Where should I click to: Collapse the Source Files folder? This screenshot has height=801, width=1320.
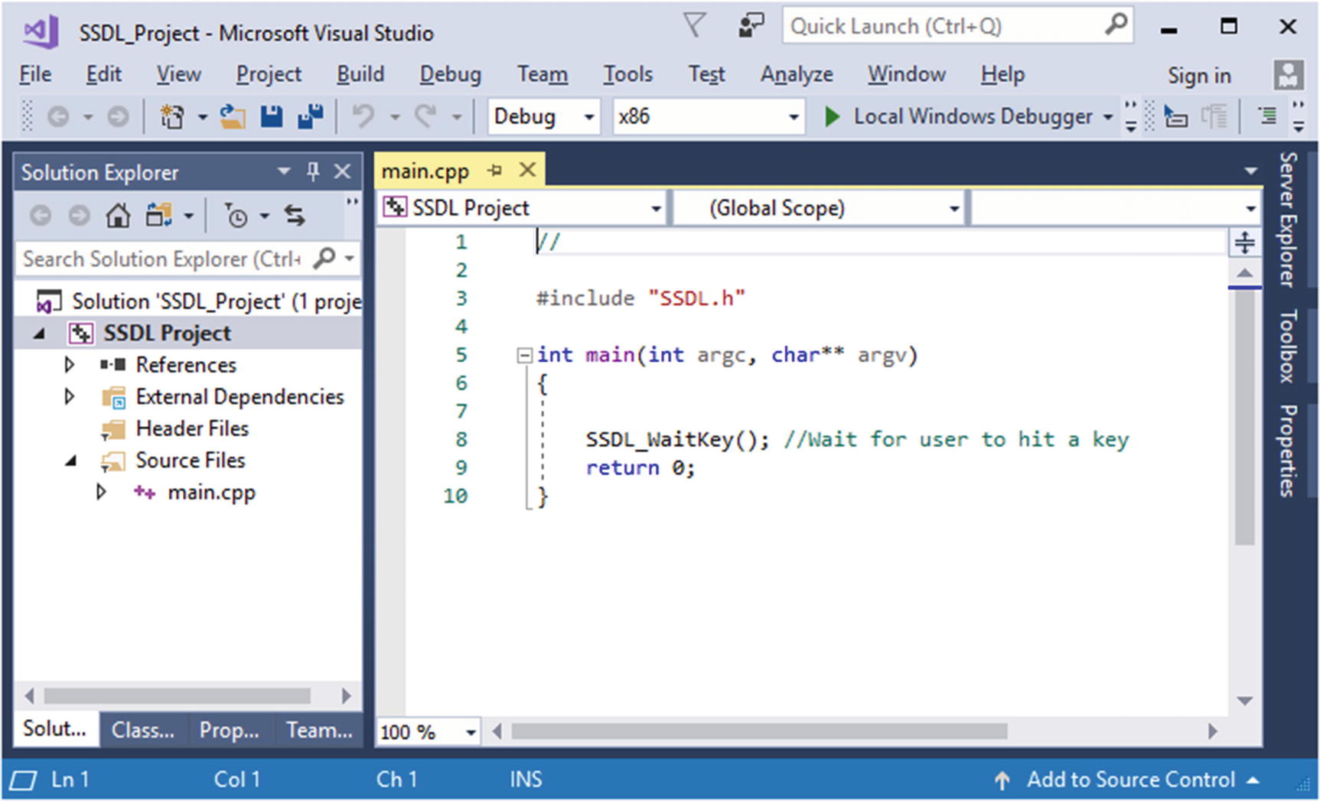point(71,461)
